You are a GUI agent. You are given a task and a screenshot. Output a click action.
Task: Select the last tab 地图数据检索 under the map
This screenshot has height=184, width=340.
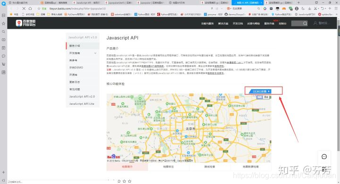251,167
